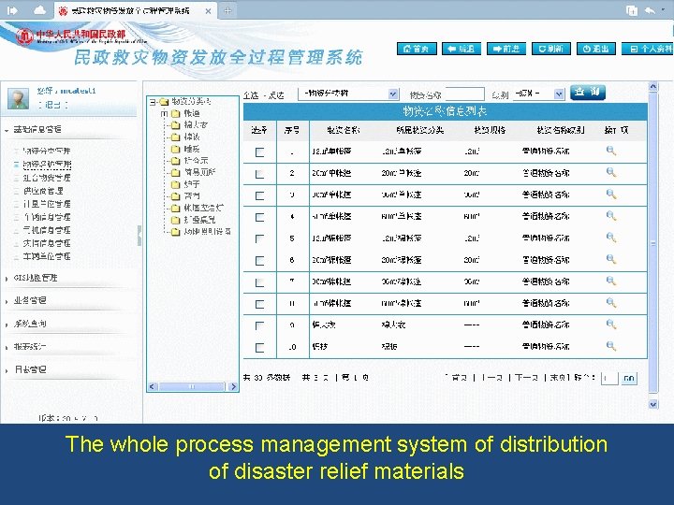Image resolution: width=674 pixels, height=505 pixels.
Task: Click the 前进 forward button in header
Action: pos(506,49)
